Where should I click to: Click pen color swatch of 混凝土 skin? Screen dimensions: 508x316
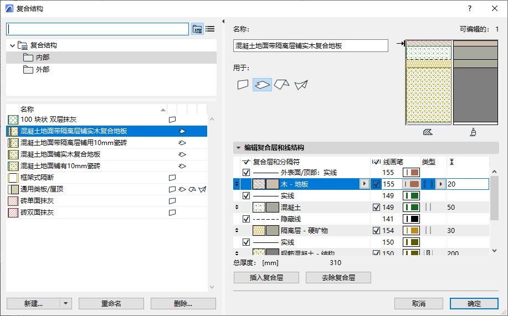click(411, 207)
